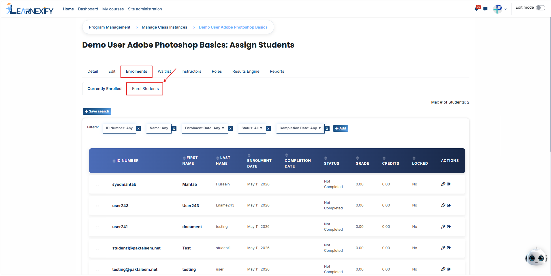Edit enrolment for user243
This screenshot has width=551, height=276.
click(443, 205)
